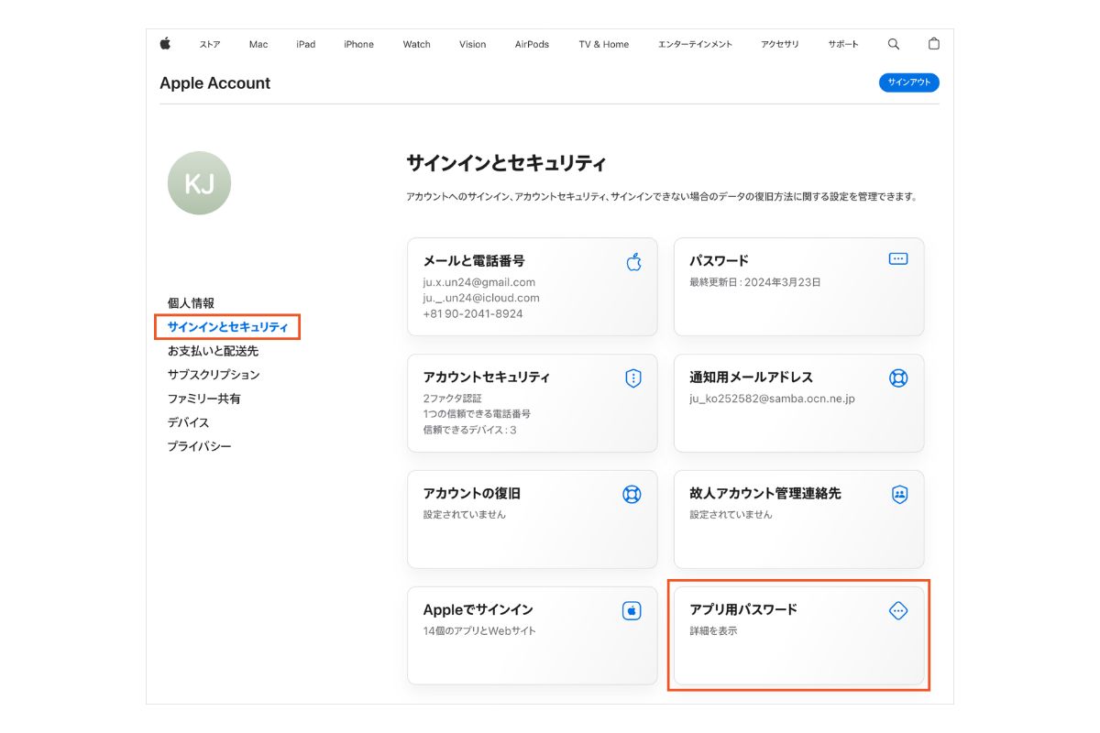This screenshot has height=733, width=1100.
Task: Select サインインとセキュリティ in the sidebar
Action: coord(227,327)
